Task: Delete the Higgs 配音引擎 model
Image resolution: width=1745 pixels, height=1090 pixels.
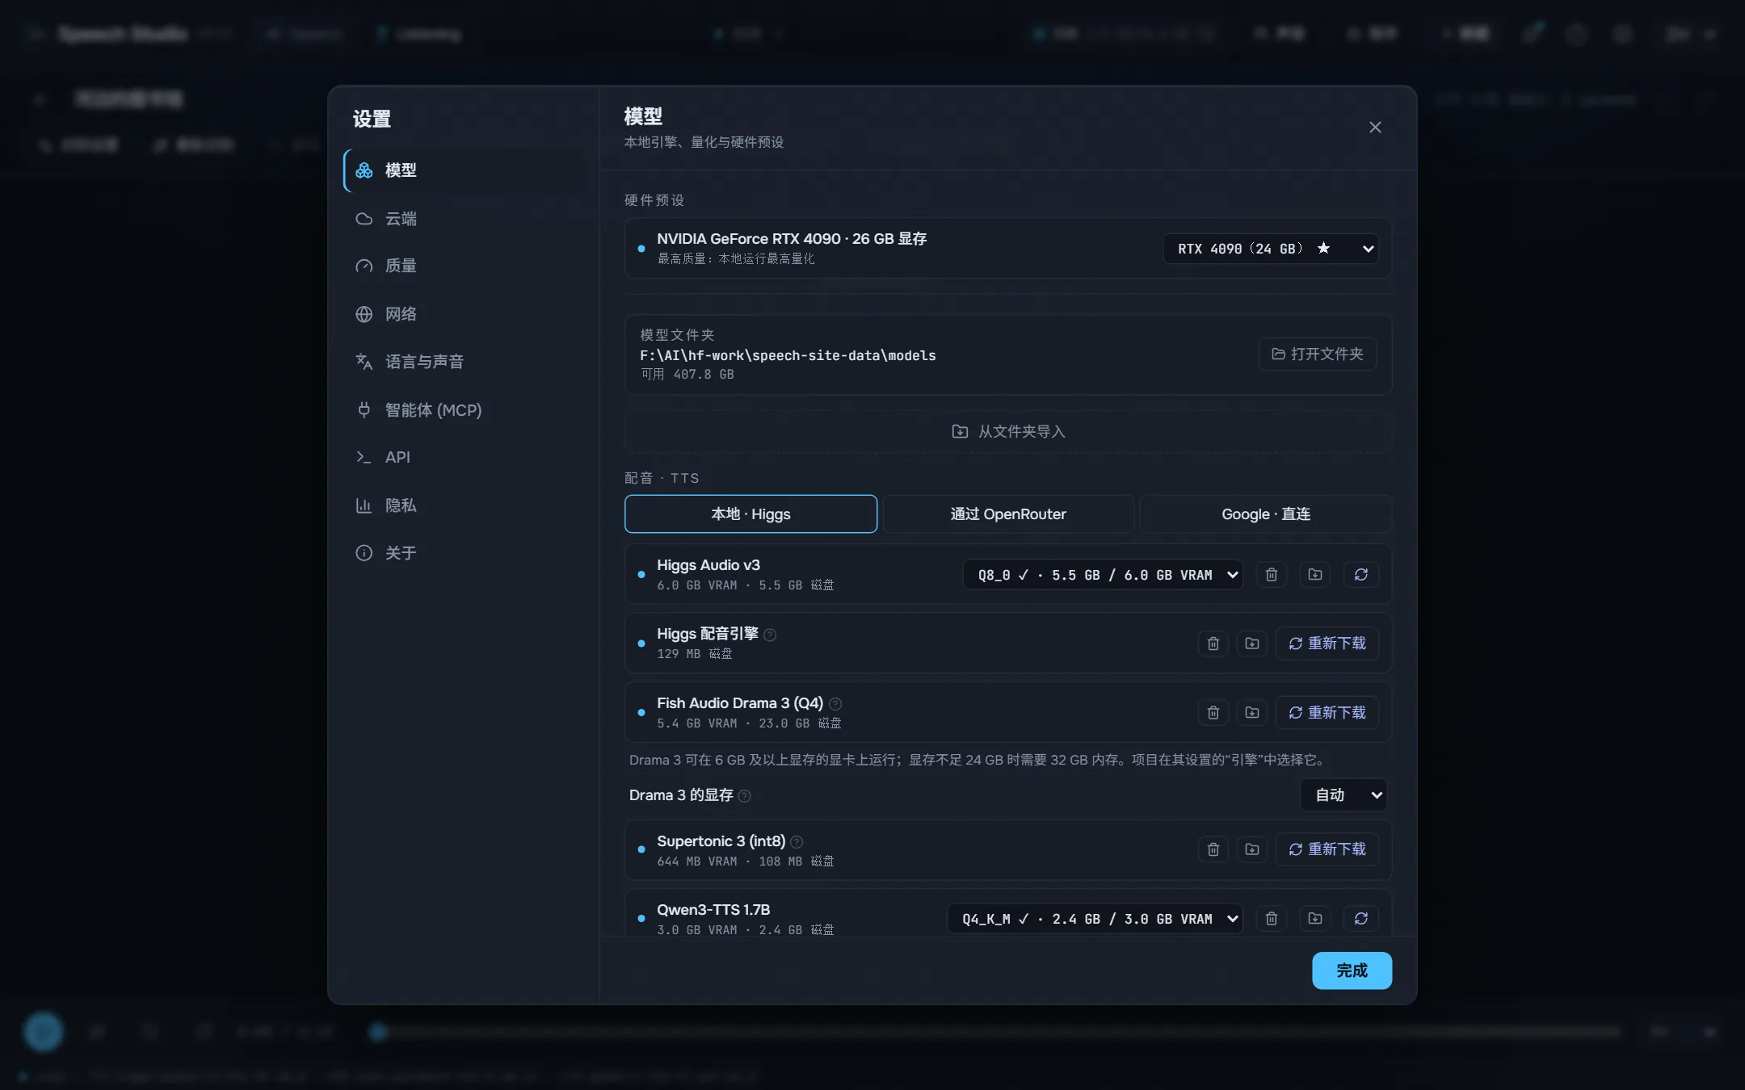Action: (1213, 644)
